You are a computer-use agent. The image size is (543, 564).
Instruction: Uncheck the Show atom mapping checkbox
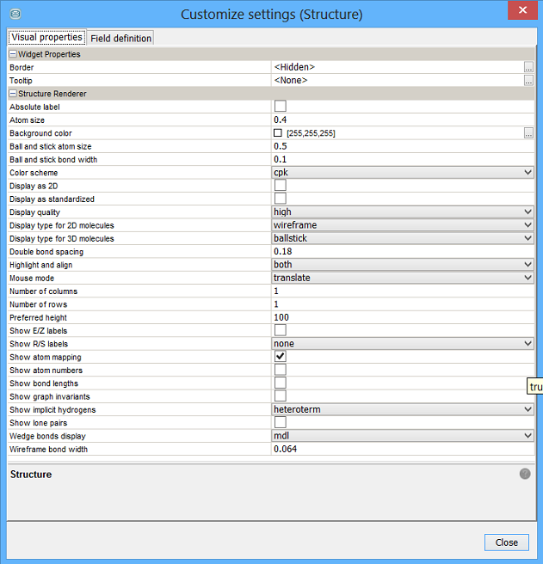click(280, 357)
